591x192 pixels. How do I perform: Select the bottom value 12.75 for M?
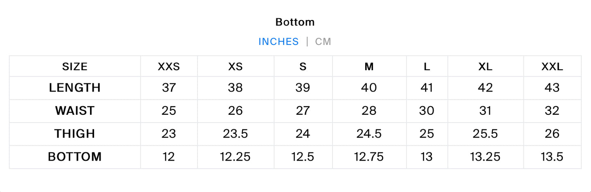(x=369, y=157)
